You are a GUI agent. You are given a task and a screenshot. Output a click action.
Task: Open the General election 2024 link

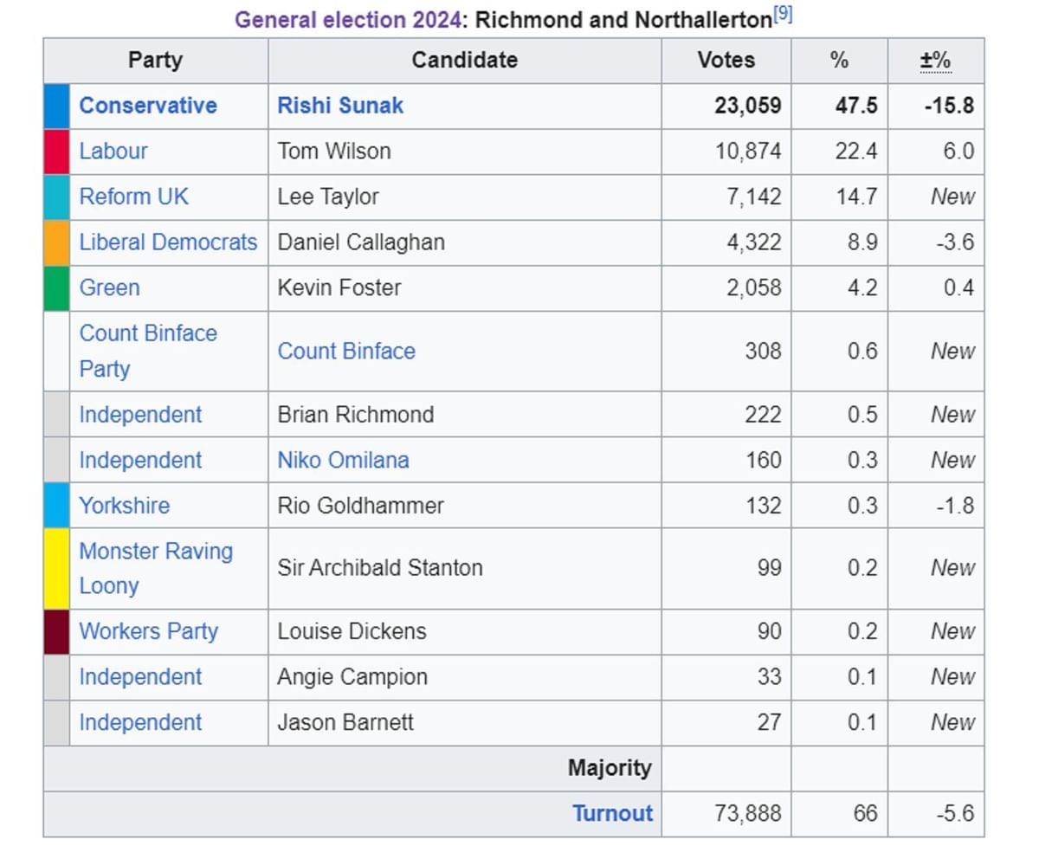(x=347, y=20)
